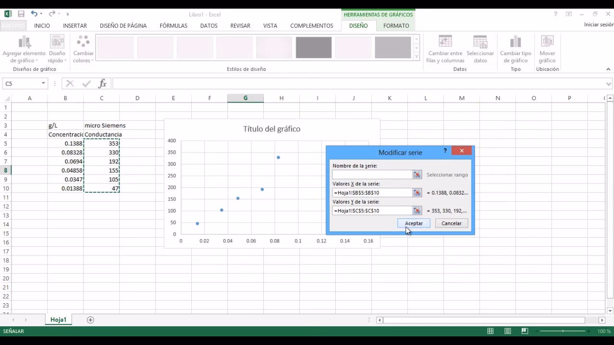Viewport: 614px width, 345px height.
Task: Click the insert function fx icon
Action: (102, 83)
